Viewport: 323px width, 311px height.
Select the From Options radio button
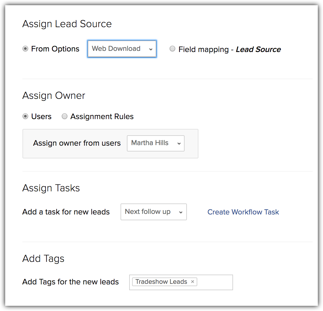coord(25,49)
